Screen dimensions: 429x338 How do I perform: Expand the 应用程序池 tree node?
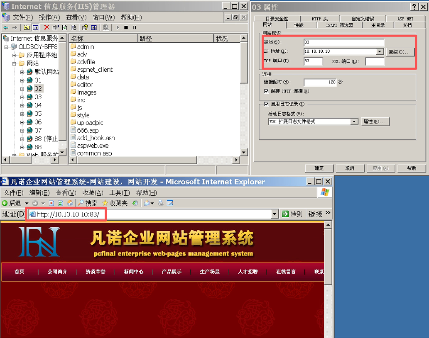14,56
